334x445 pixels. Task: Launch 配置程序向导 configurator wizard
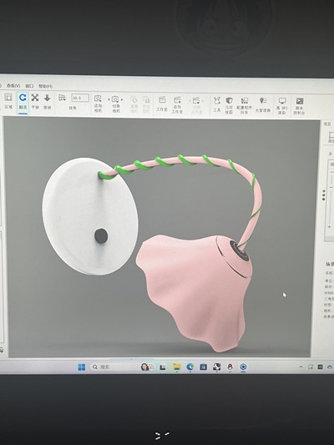tap(244, 105)
